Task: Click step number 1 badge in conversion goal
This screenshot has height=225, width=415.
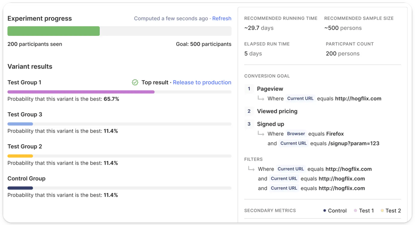Action: 249,89
